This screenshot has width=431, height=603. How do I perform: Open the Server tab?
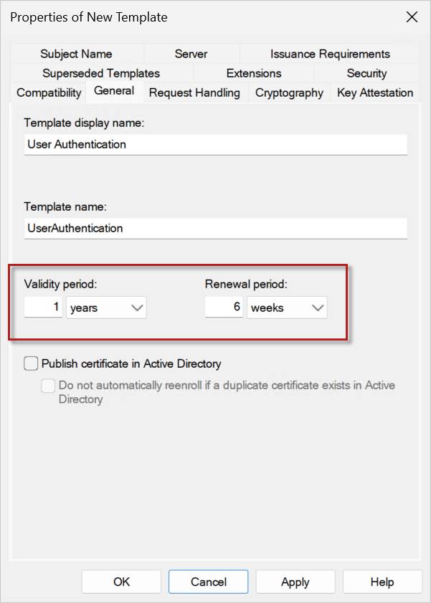click(191, 54)
